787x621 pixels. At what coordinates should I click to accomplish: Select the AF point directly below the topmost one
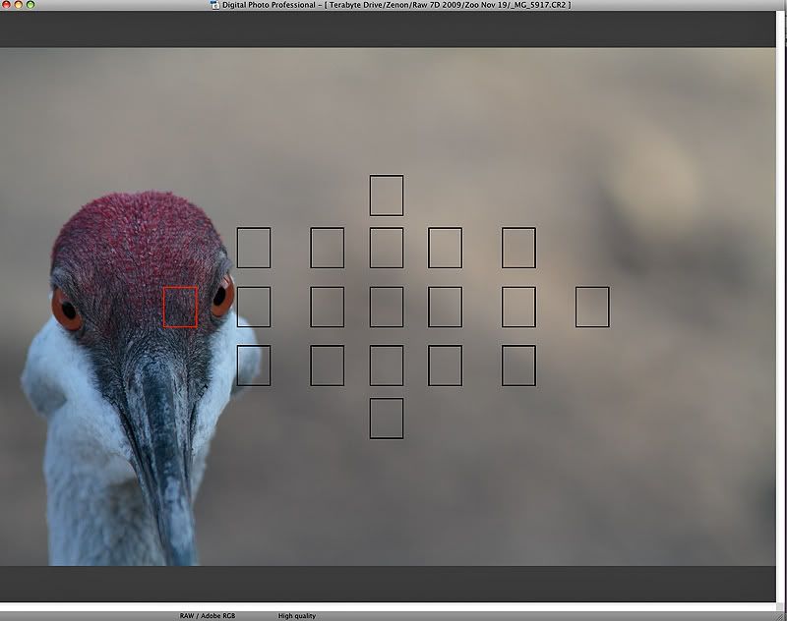[x=387, y=248]
